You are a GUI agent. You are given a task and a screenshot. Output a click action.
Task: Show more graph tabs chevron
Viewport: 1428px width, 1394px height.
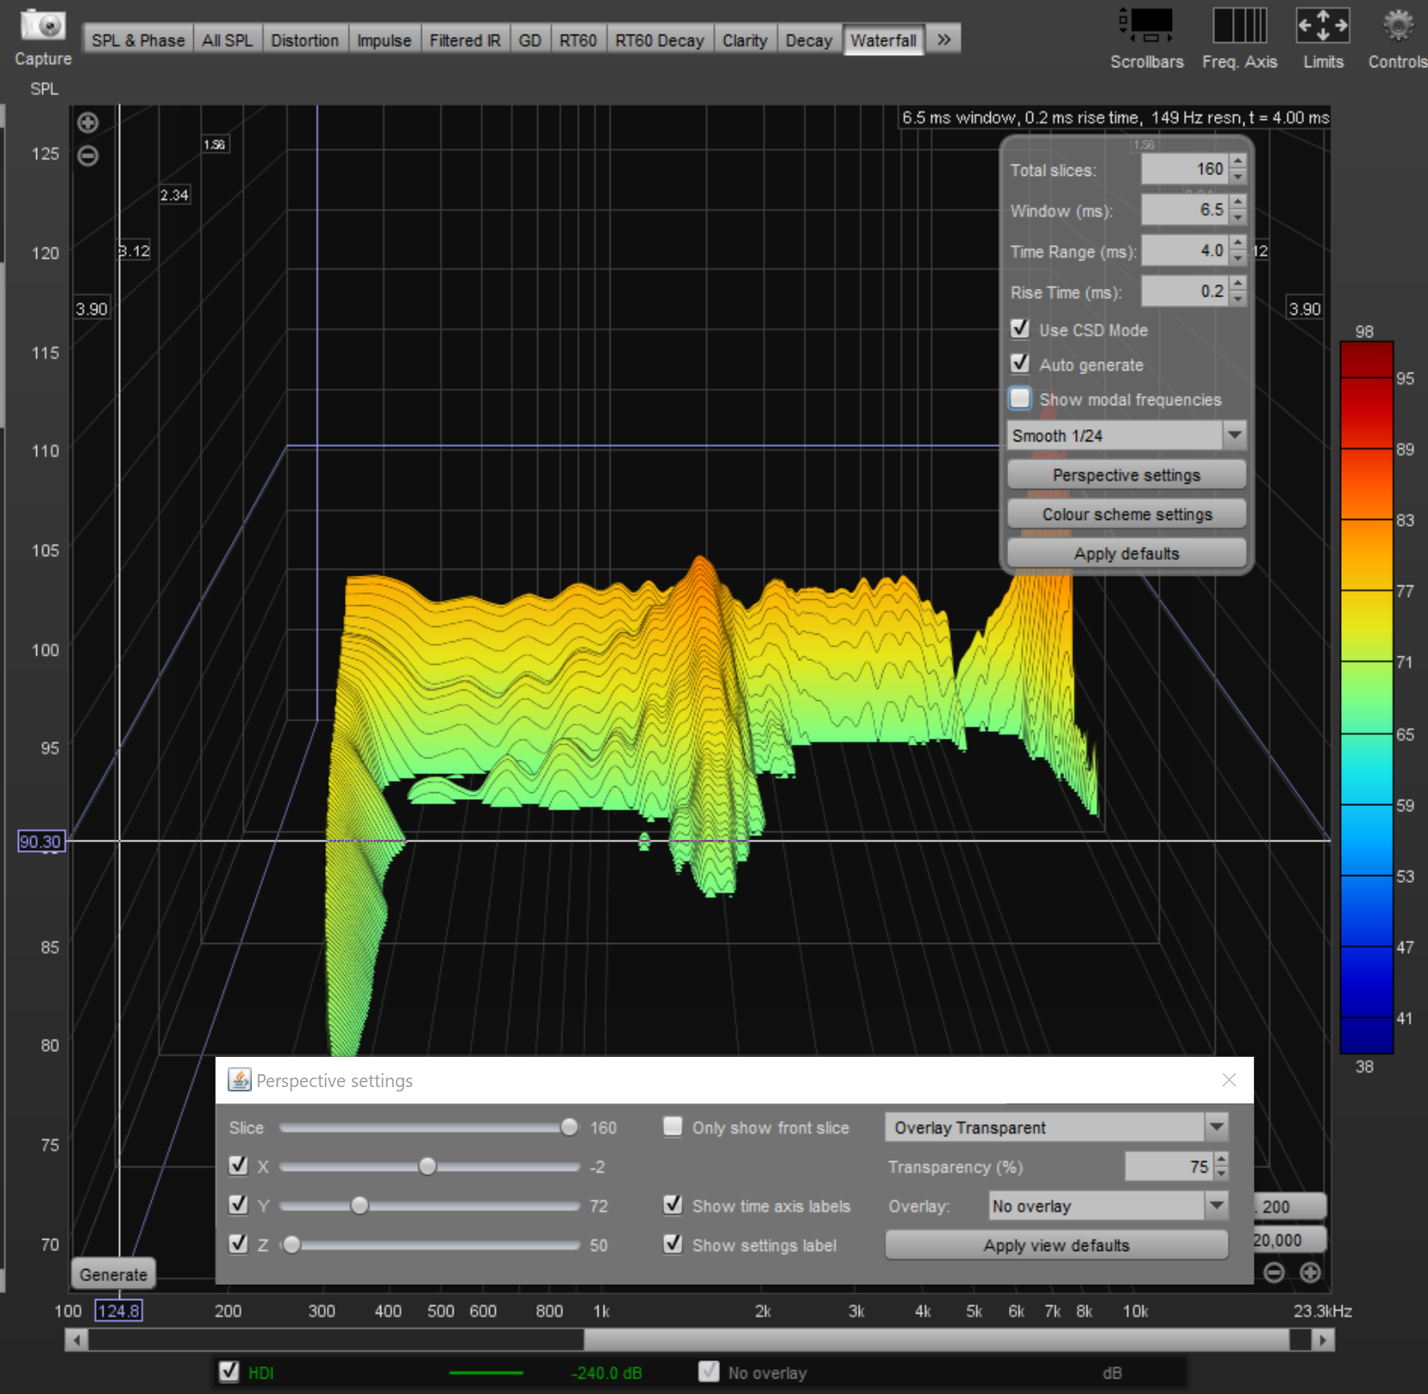click(x=944, y=40)
